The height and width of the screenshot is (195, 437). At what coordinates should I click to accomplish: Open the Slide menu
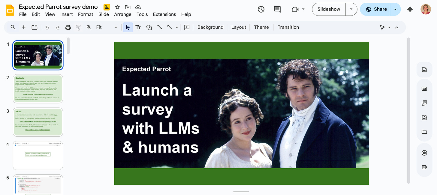(104, 14)
